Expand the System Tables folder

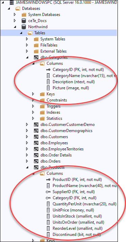click(x=27, y=39)
